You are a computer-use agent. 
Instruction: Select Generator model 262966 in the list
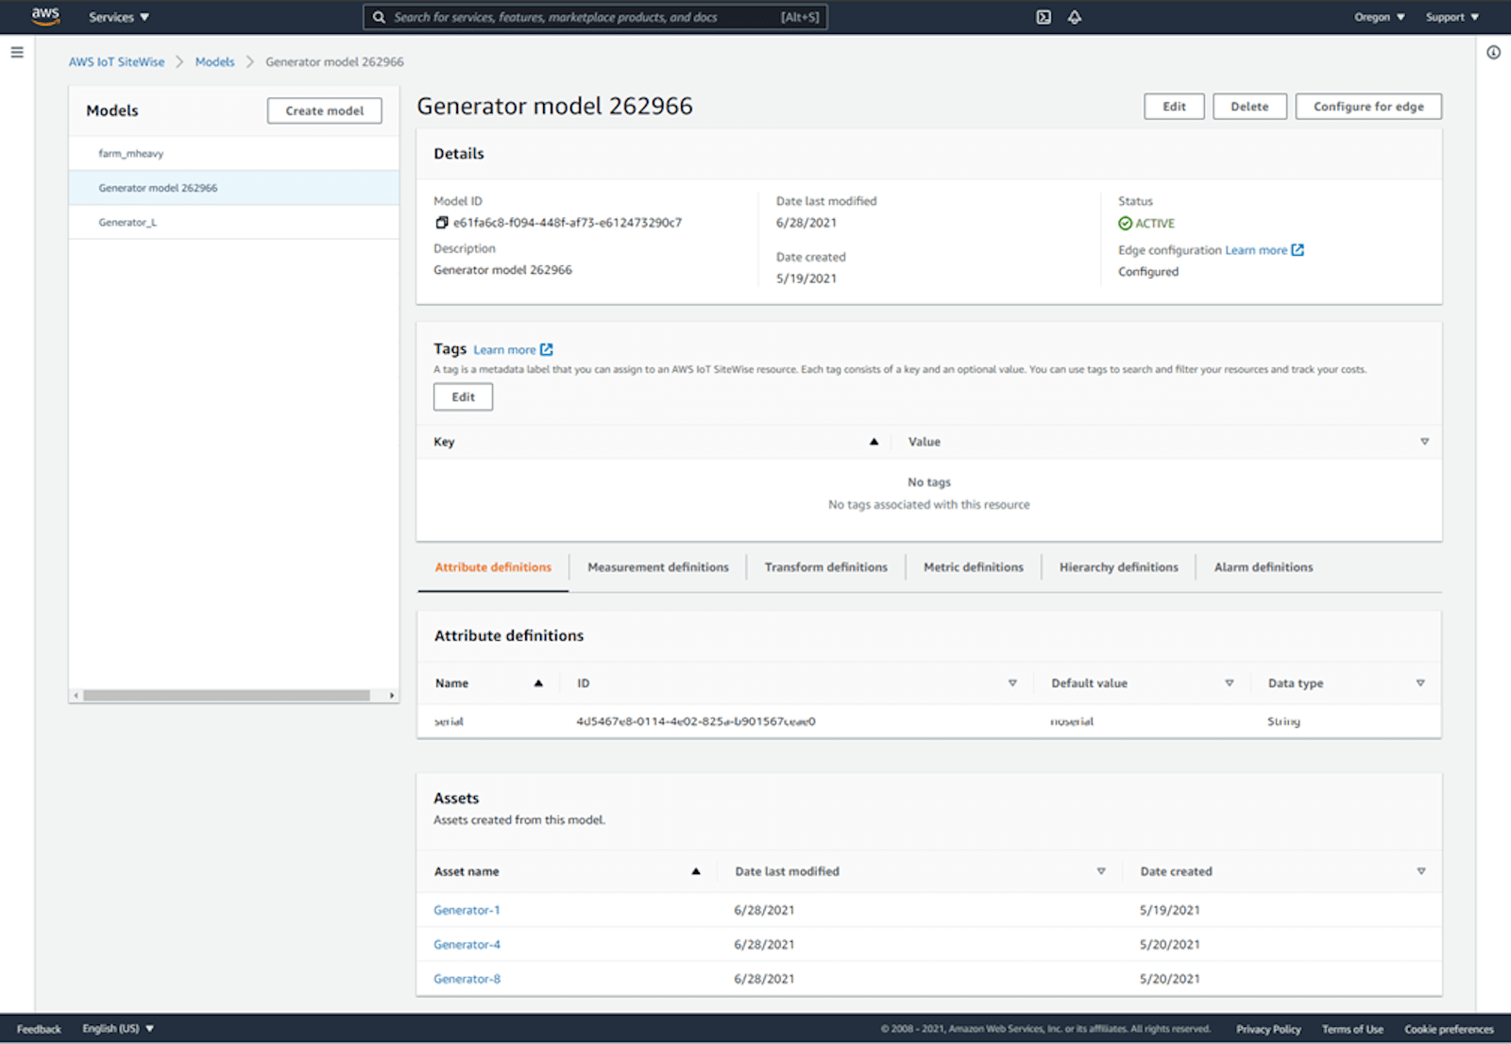234,188
